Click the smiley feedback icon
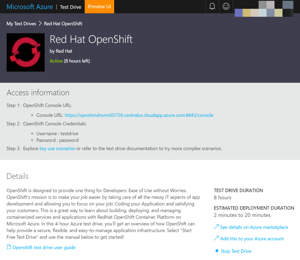The height and width of the screenshot is (260, 300). tap(226, 6)
